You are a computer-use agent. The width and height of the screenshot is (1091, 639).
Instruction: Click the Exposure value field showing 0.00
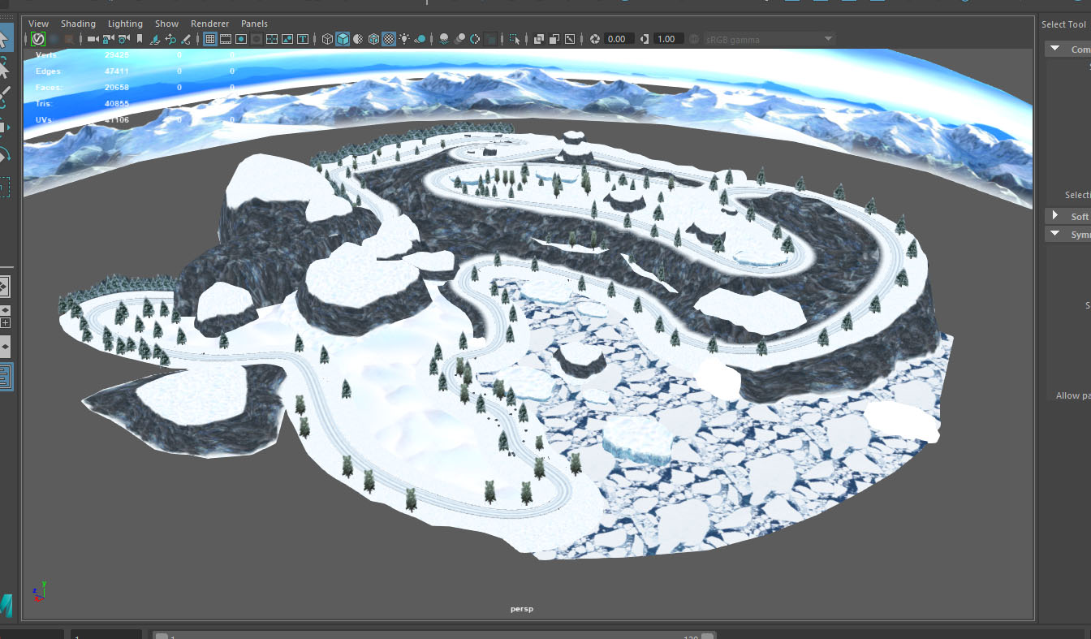[x=616, y=39]
